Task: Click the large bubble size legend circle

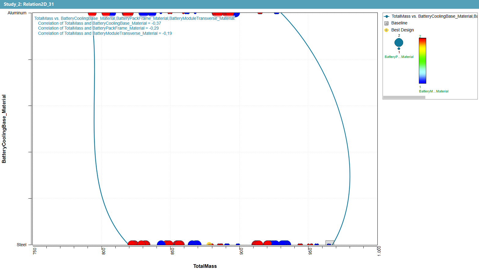Action: pos(399,42)
